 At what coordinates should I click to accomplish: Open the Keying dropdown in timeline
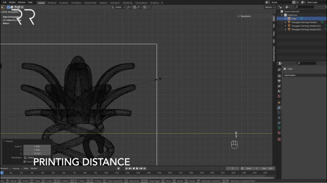tap(17, 168)
